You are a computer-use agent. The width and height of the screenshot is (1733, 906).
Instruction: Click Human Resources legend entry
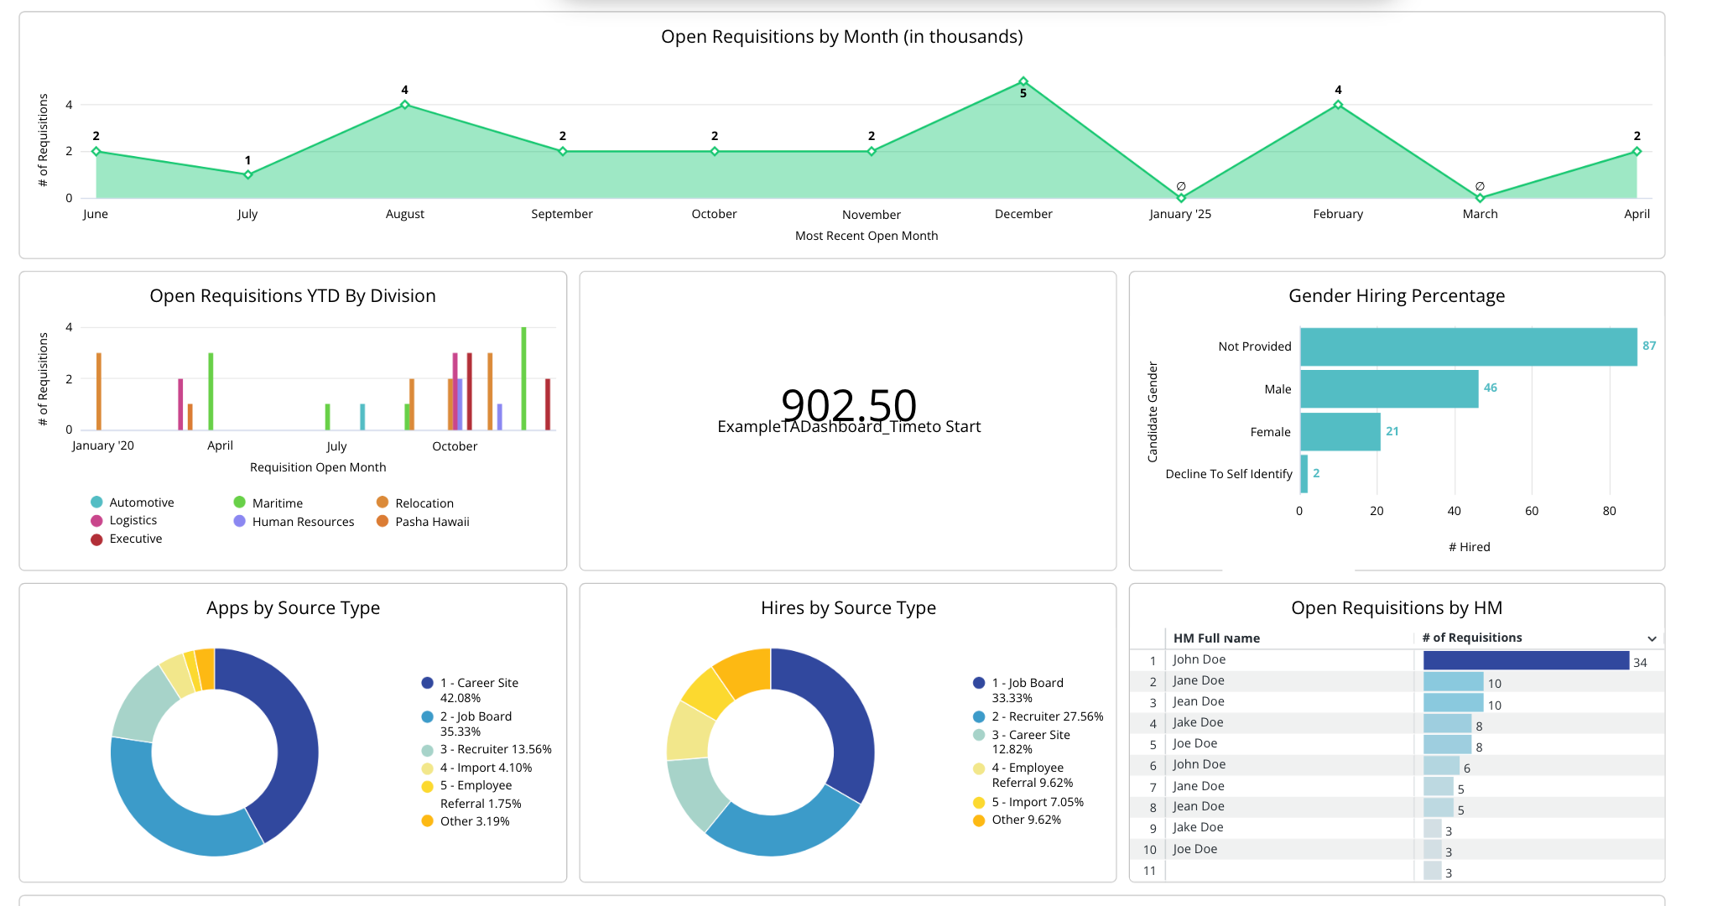pos(303,522)
